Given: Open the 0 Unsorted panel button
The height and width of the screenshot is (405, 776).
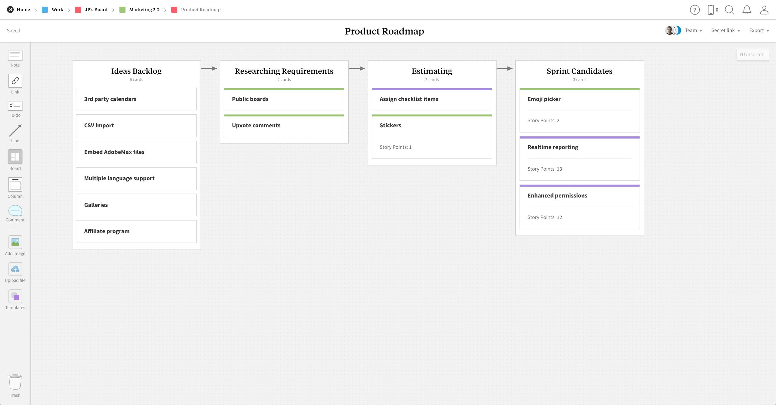Looking at the screenshot, I should (x=753, y=55).
